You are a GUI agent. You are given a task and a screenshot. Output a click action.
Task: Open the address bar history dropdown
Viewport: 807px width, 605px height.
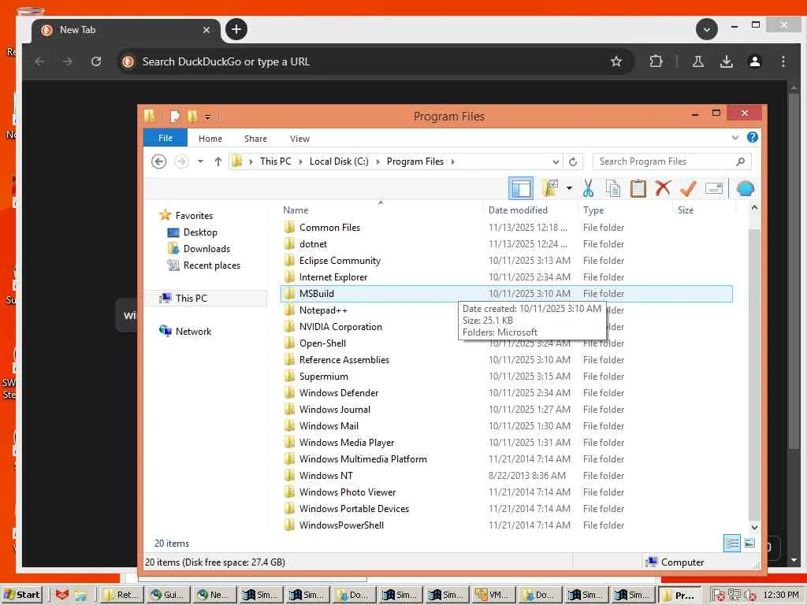click(556, 161)
